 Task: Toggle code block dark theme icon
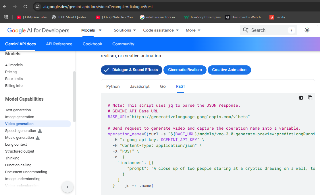[x=301, y=98]
